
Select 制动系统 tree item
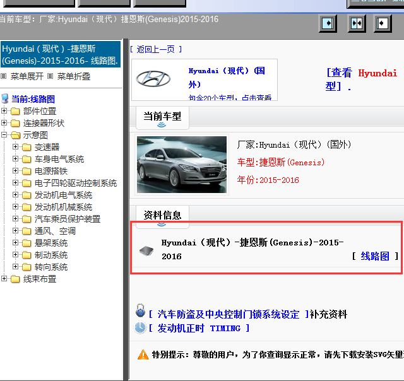click(x=51, y=255)
